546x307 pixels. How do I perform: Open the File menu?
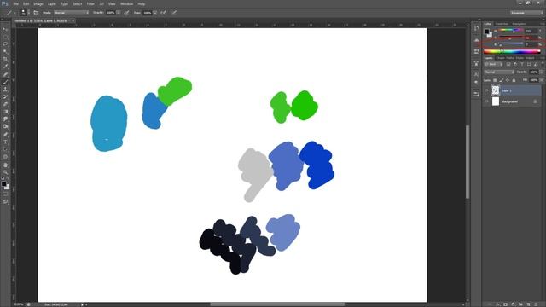click(15, 3)
